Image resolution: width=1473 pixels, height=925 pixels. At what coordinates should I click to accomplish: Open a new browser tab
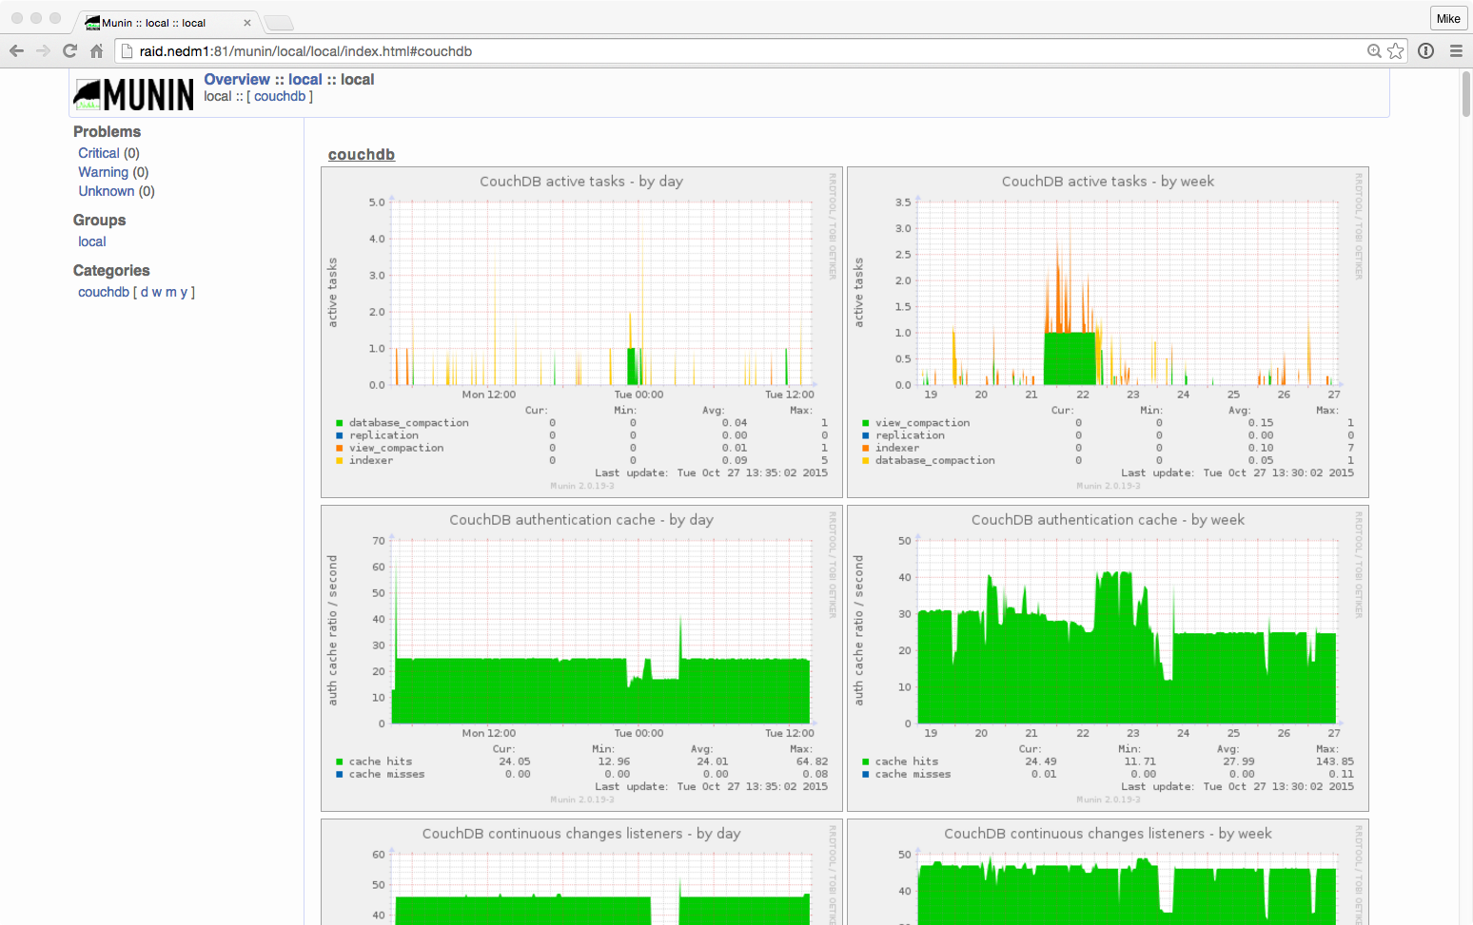(278, 23)
